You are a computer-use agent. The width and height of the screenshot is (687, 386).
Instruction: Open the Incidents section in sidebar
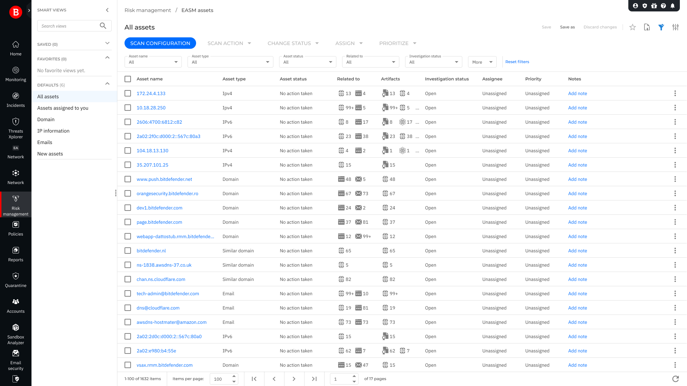pos(15,100)
